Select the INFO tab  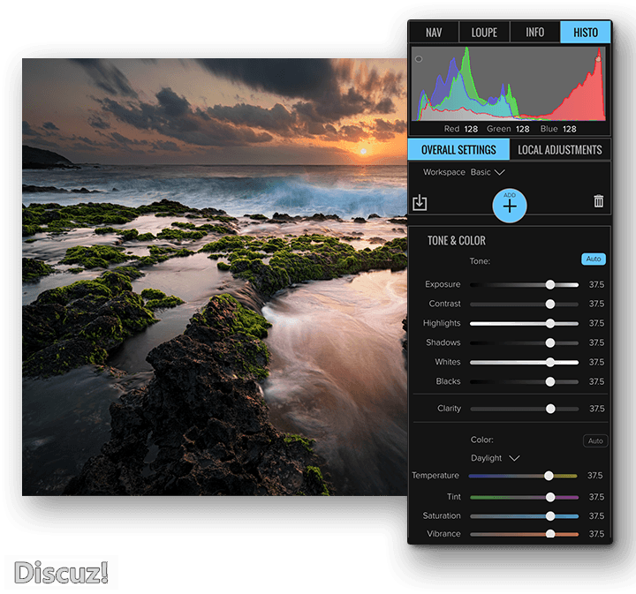[534, 33]
